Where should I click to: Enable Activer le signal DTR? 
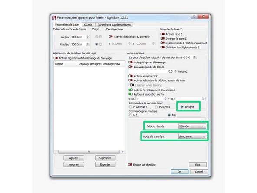131,76
